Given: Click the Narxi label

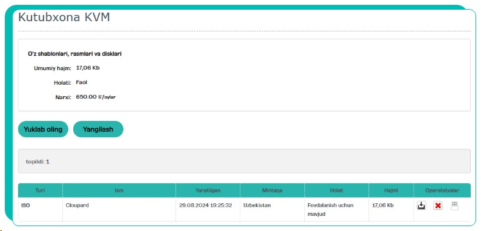Looking at the screenshot, I should pos(63,97).
